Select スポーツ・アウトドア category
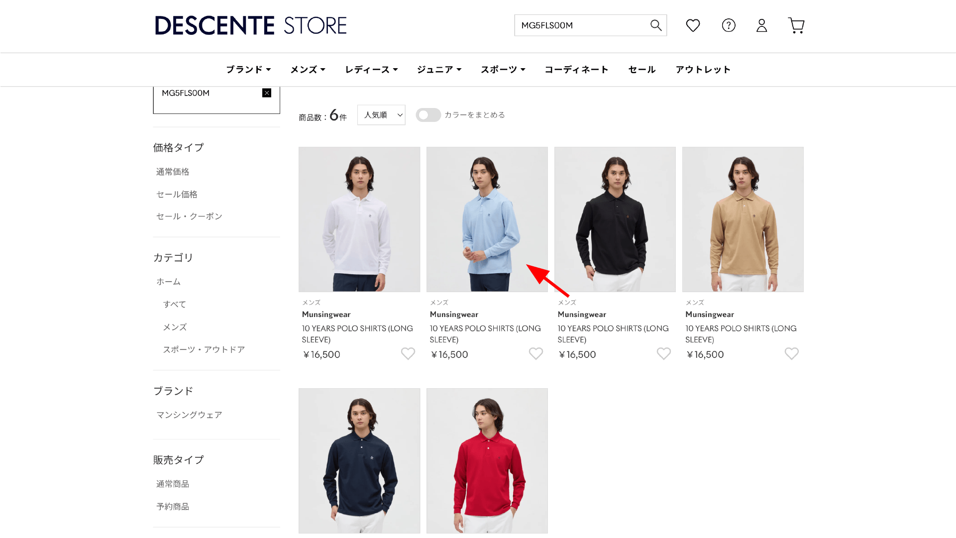 pos(204,349)
